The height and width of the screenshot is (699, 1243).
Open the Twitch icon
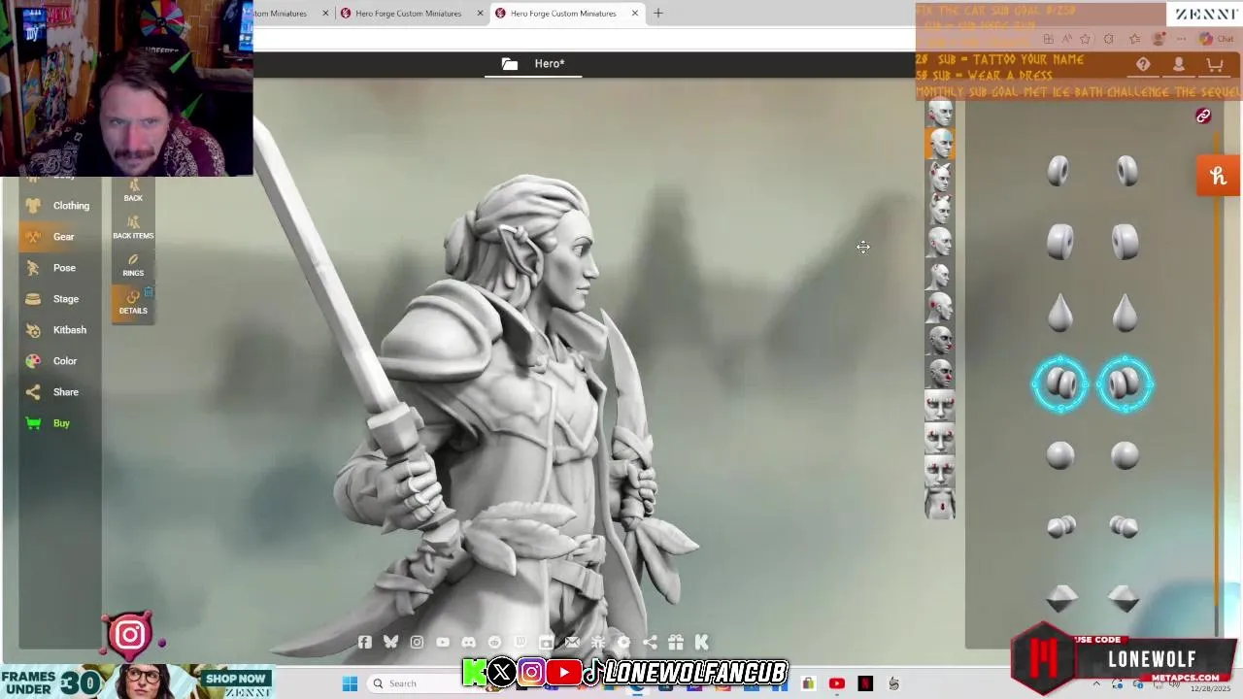pos(521,643)
